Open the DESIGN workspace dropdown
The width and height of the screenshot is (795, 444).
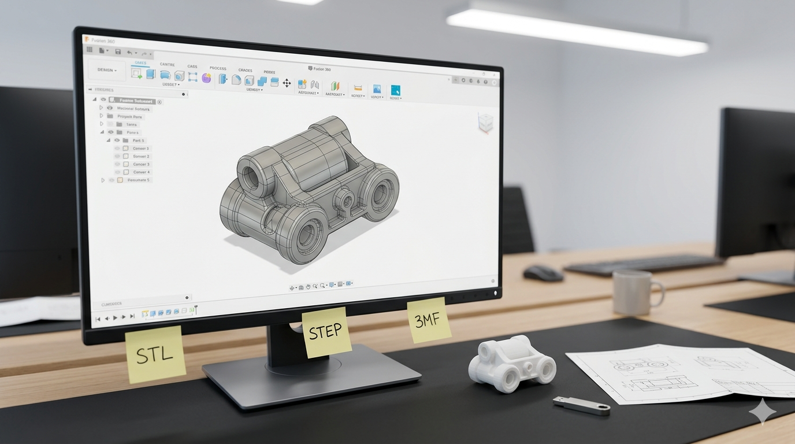click(107, 71)
